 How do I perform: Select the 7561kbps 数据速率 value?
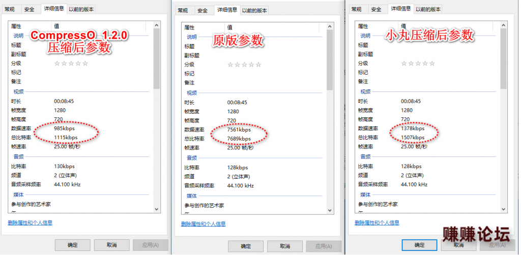tap(239, 130)
